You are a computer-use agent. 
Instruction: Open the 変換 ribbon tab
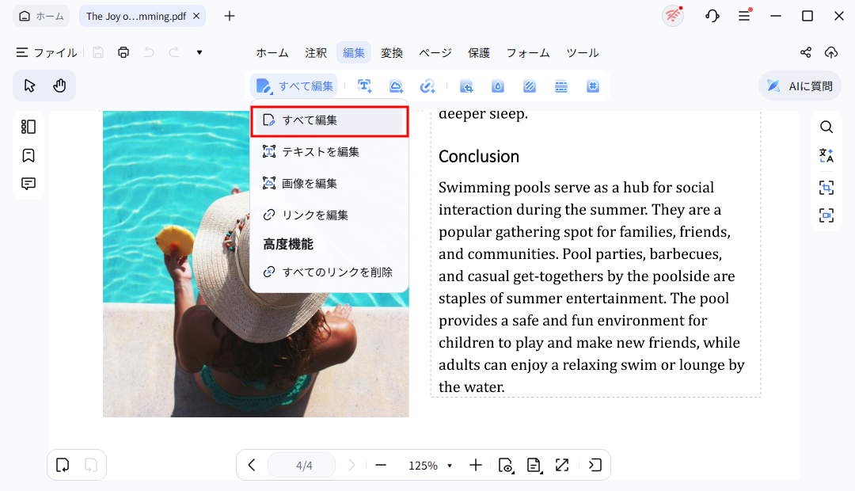pyautogui.click(x=392, y=53)
